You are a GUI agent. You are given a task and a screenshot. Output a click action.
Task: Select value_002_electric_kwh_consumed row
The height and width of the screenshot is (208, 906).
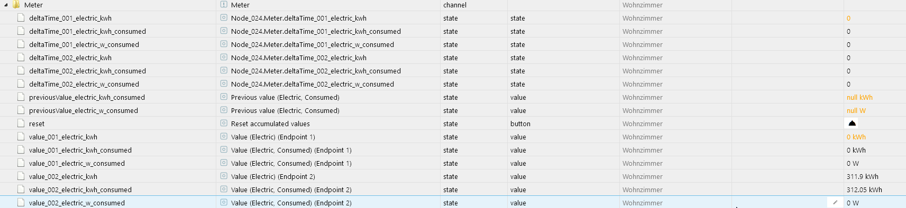(x=453, y=190)
